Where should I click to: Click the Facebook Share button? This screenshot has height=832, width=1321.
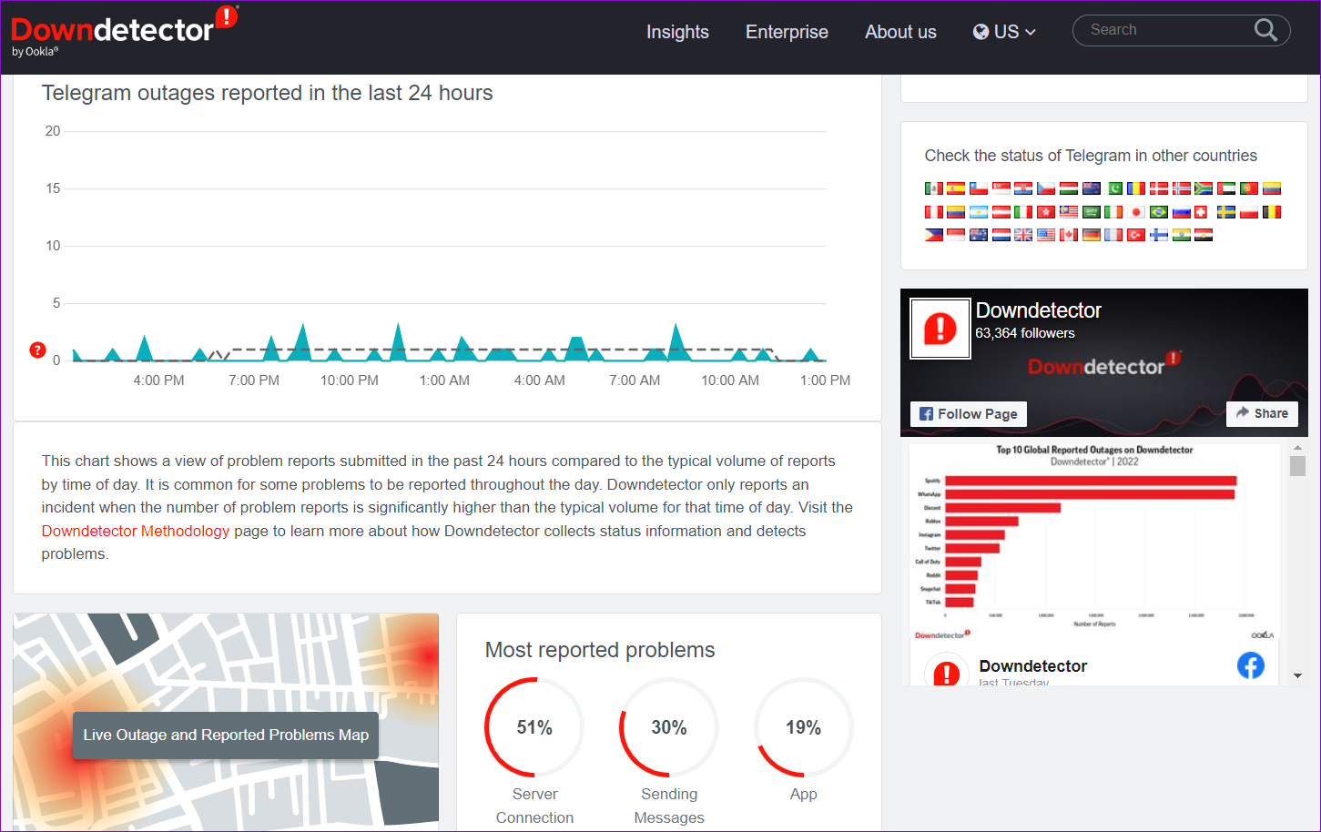coord(1263,413)
